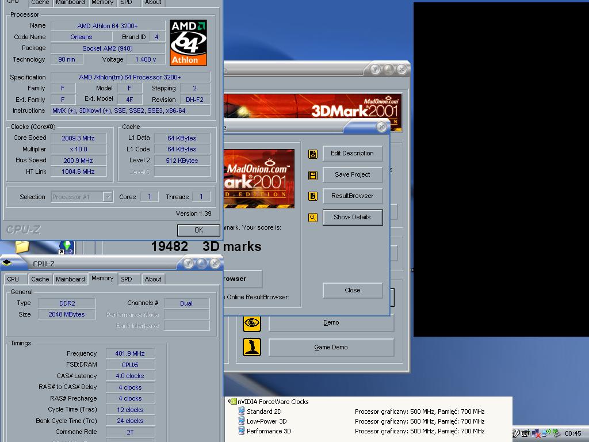Close the 3DMark score dialog with X

pos(382,127)
